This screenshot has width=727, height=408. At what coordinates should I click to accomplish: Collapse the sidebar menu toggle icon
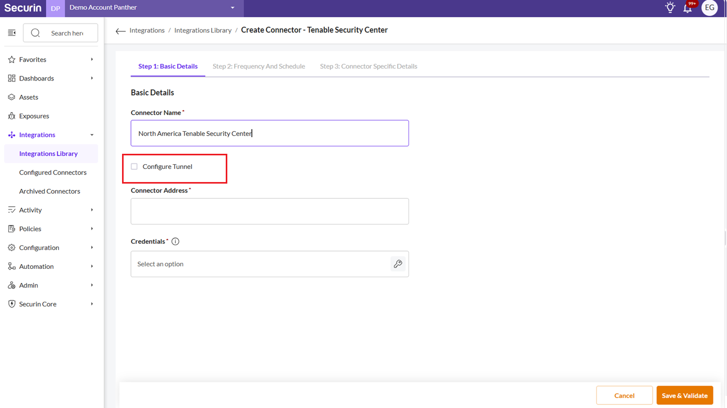point(12,33)
